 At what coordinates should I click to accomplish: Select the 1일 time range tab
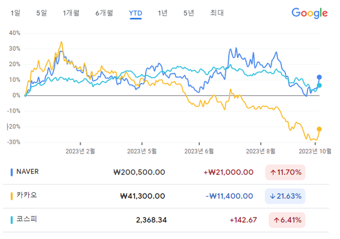[x=15, y=13]
